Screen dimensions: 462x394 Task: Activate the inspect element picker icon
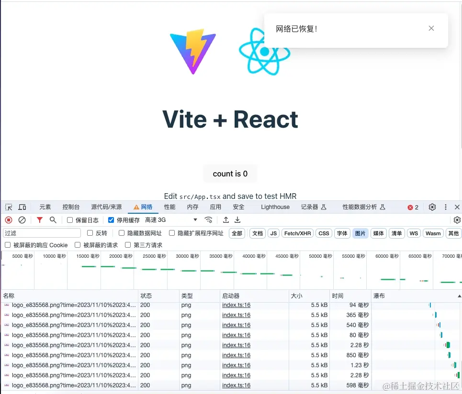click(9, 207)
